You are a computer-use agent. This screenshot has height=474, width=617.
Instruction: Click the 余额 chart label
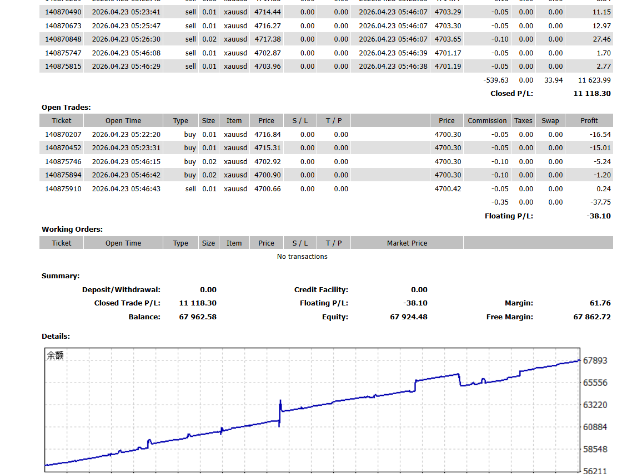pyautogui.click(x=55, y=355)
